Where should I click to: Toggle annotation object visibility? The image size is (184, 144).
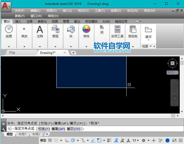coord(116,140)
